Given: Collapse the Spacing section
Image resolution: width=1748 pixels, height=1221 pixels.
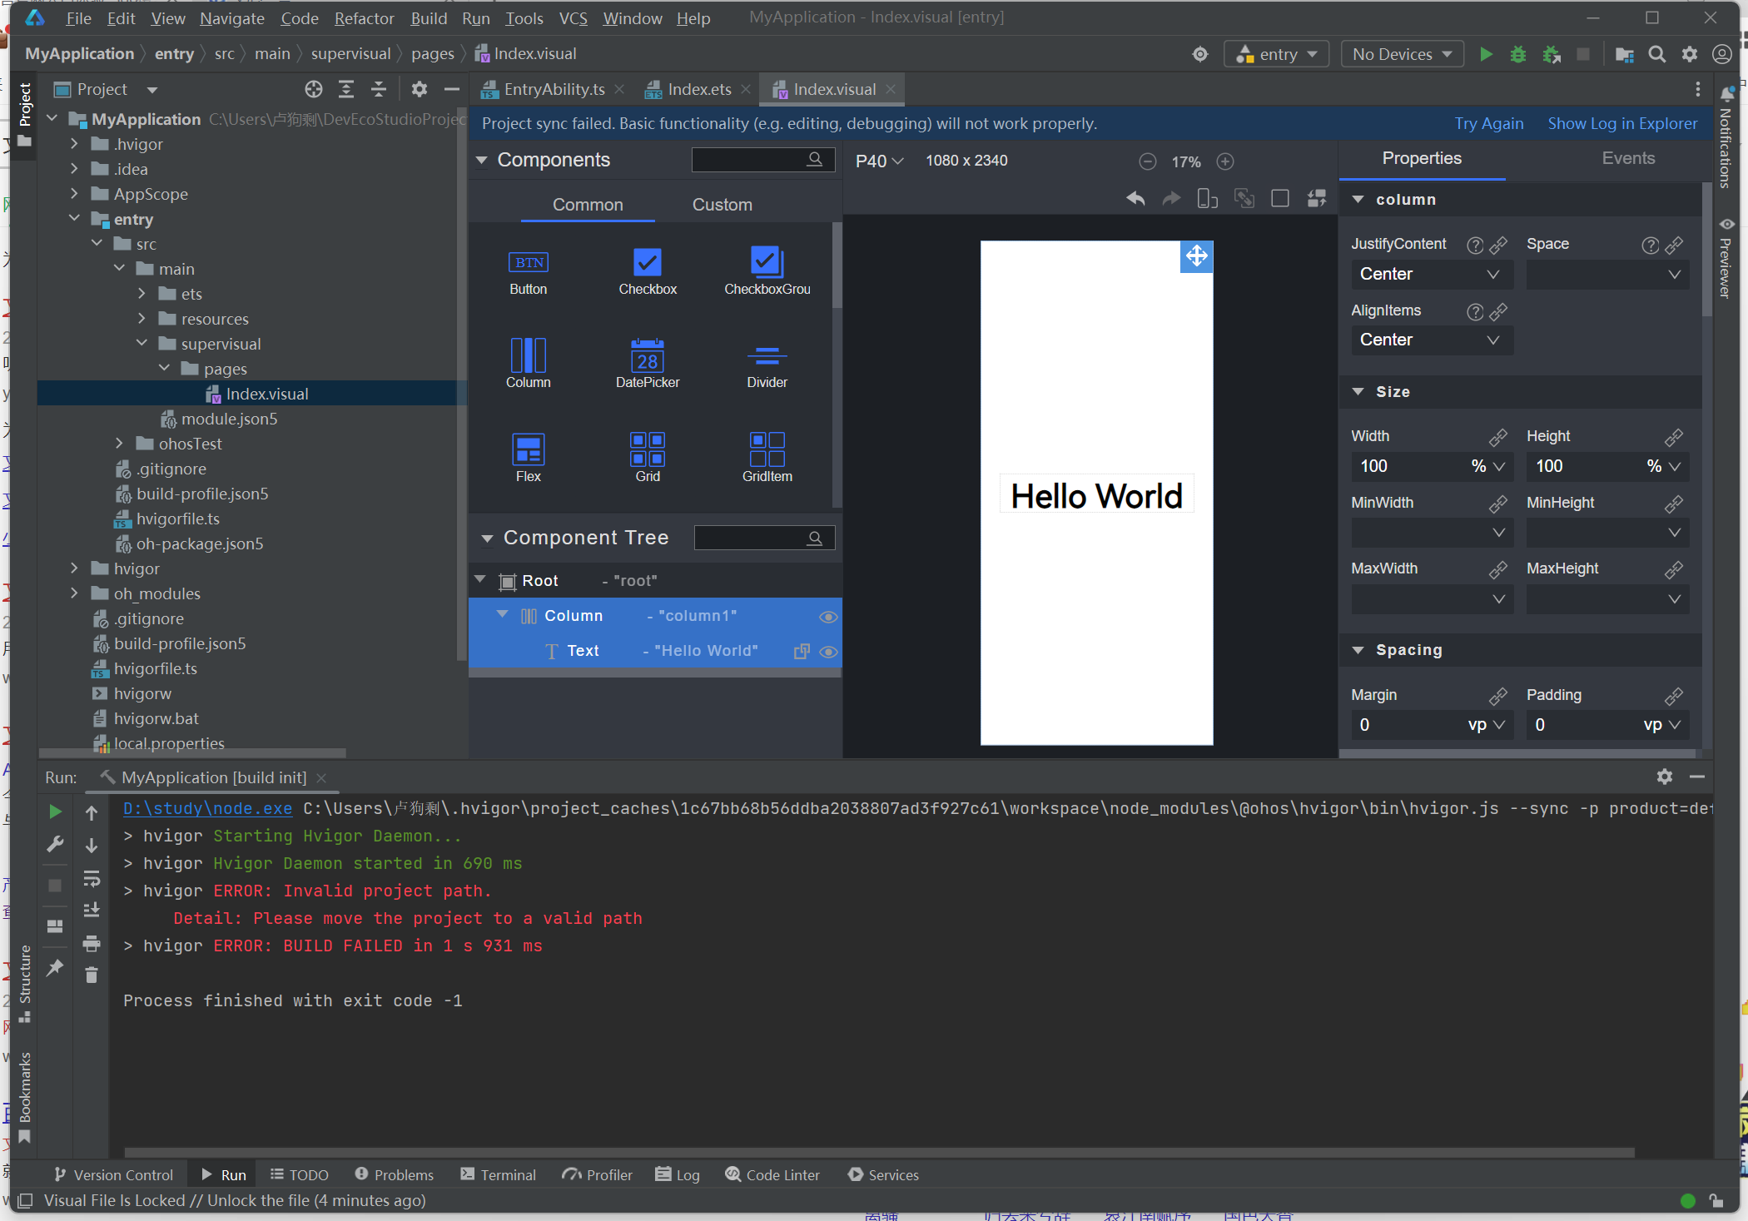Looking at the screenshot, I should point(1358,650).
